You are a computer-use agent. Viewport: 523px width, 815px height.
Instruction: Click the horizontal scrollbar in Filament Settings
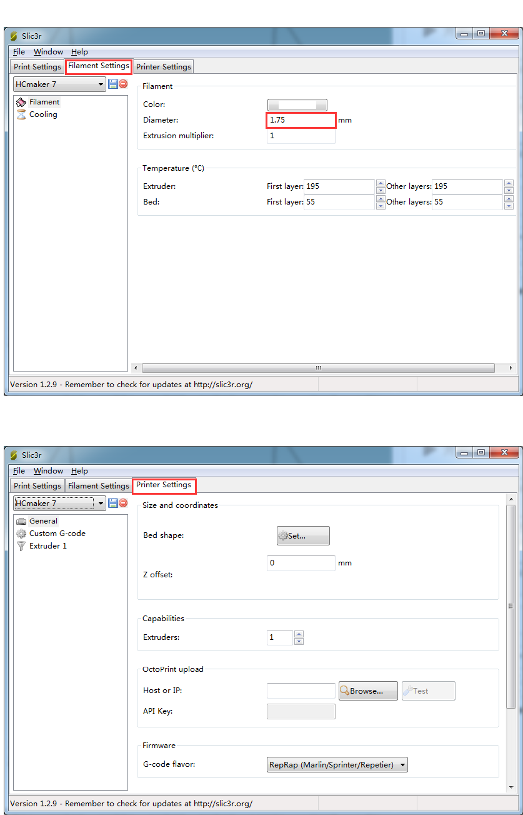click(x=318, y=368)
